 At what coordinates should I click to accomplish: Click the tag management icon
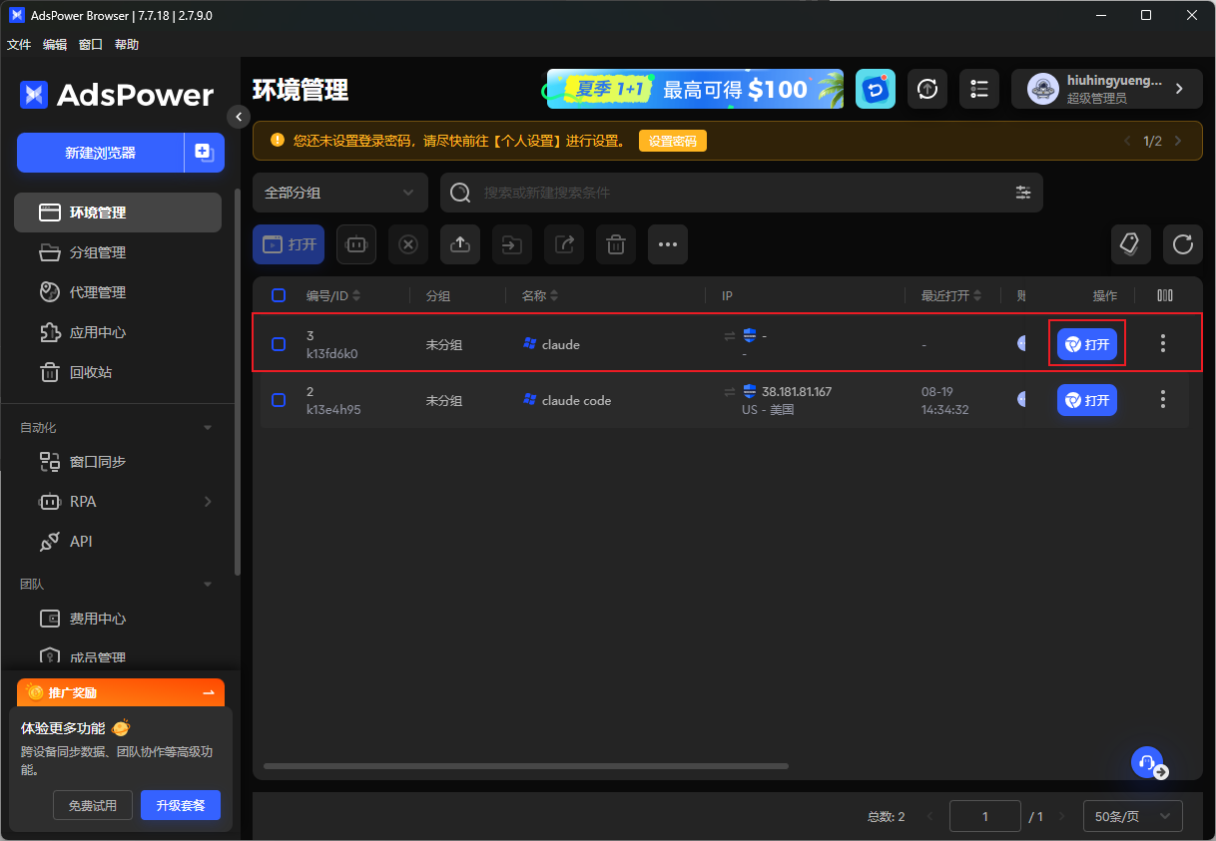point(1131,244)
